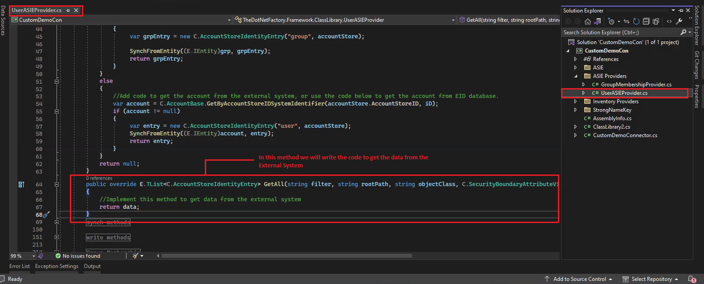Expand the collapsed write methods region
704x284 pixels.
click(x=57, y=237)
